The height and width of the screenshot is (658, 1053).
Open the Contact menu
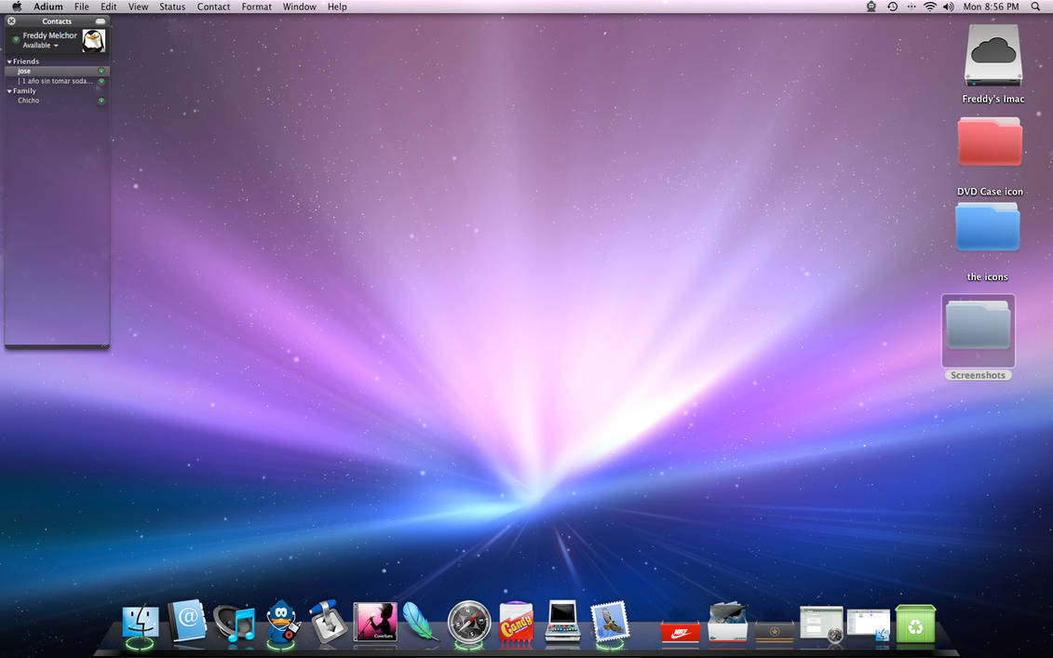213,7
